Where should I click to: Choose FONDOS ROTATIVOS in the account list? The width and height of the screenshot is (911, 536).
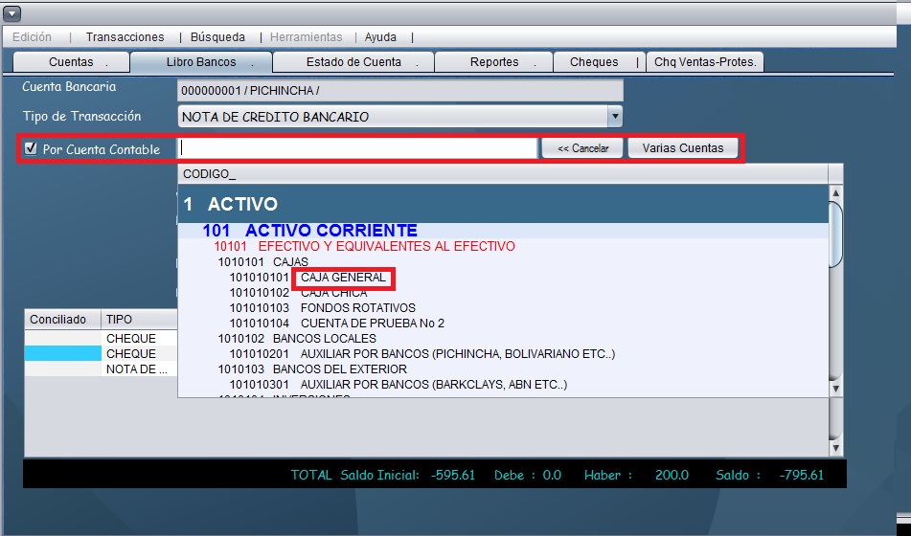coord(357,308)
